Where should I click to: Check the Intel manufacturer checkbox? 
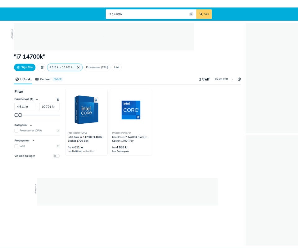[x=16, y=146]
